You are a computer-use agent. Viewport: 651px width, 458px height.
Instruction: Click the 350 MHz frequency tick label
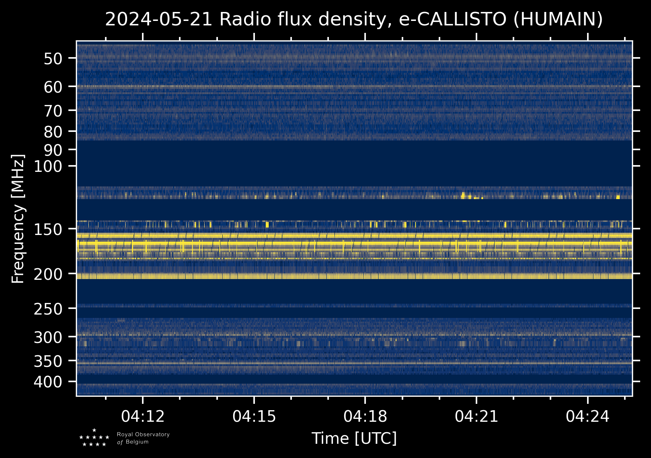coord(48,362)
